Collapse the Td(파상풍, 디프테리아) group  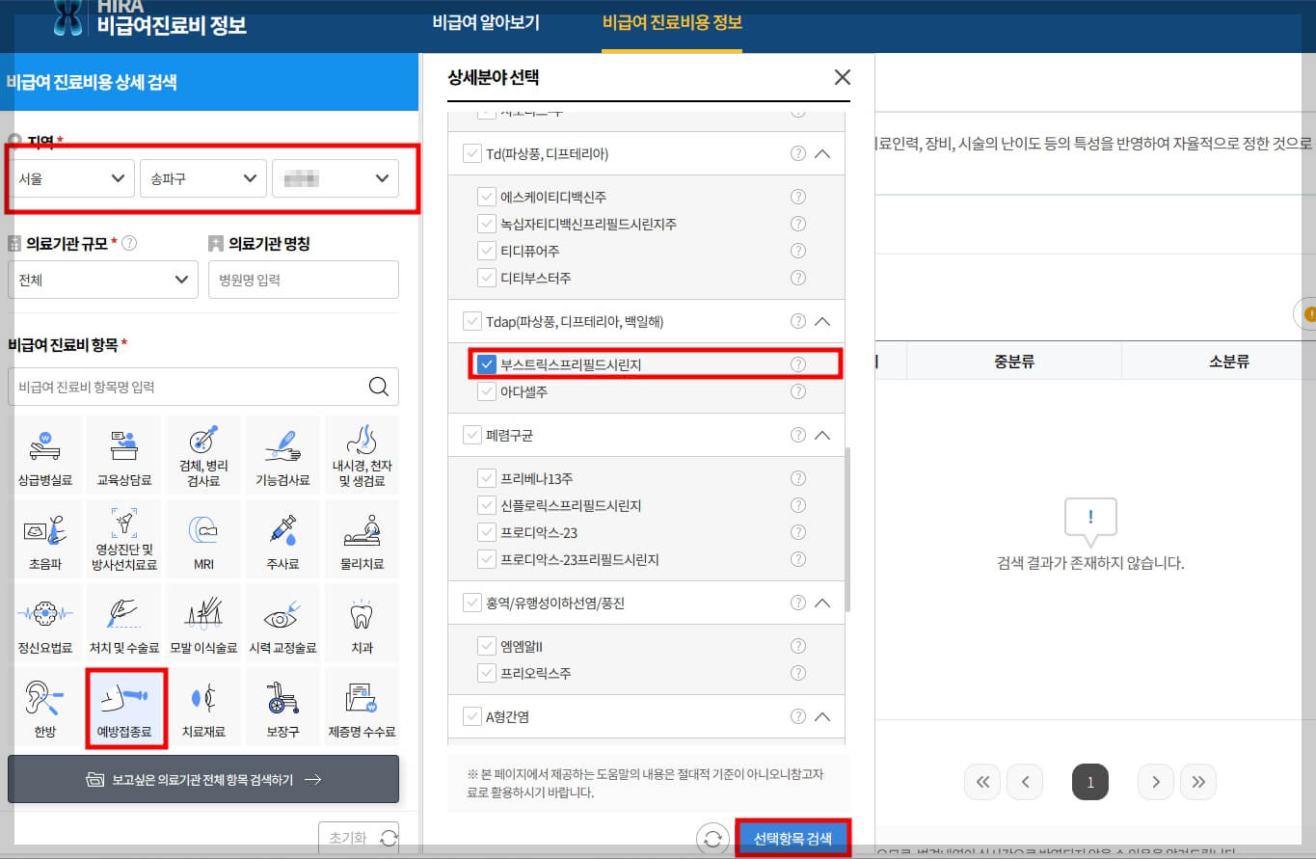click(822, 153)
